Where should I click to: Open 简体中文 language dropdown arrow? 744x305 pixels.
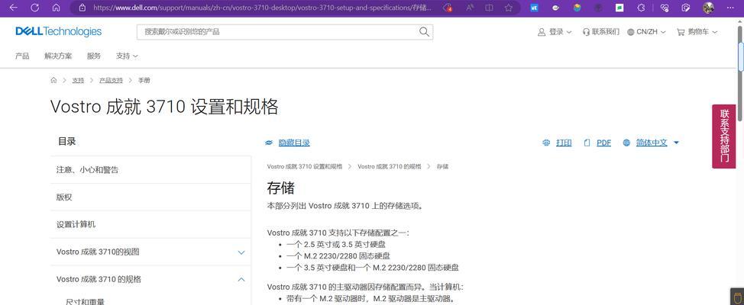point(676,143)
